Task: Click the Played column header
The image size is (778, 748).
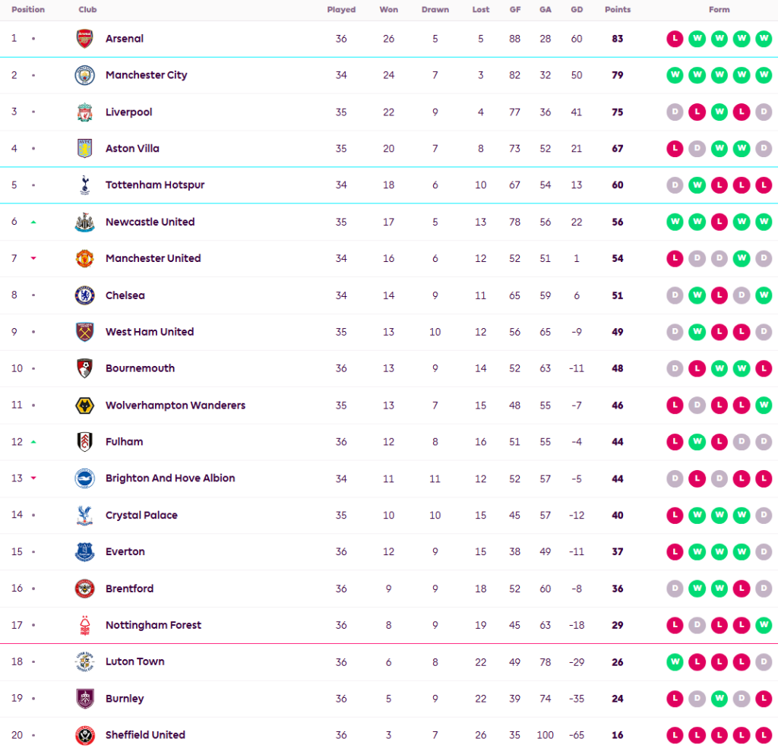Action: tap(341, 10)
